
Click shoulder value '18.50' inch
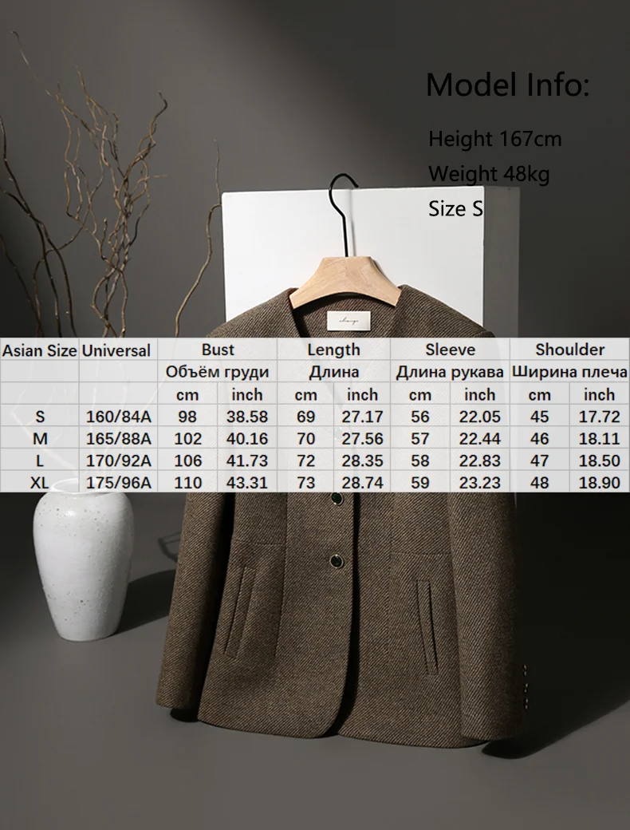pos(600,461)
